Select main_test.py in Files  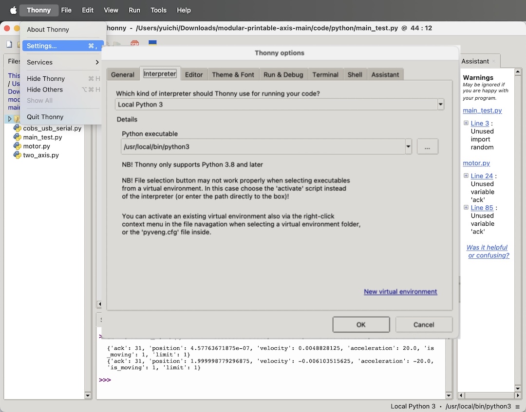point(42,137)
